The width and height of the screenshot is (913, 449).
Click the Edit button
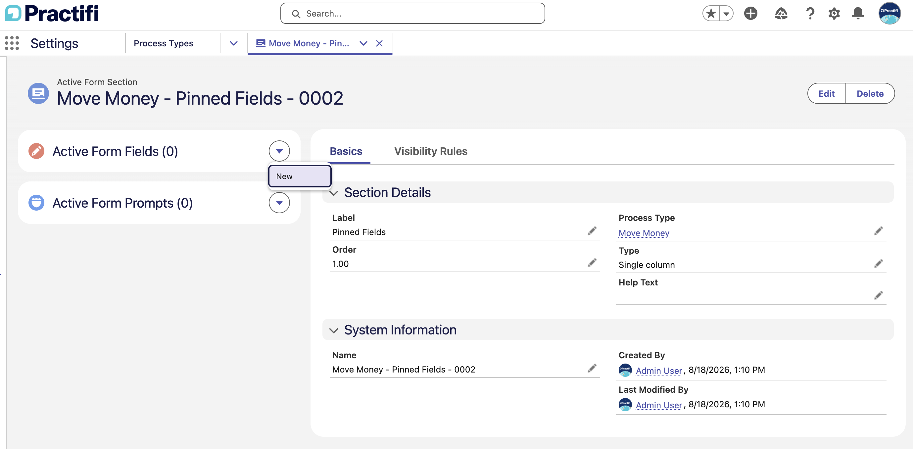tap(826, 94)
